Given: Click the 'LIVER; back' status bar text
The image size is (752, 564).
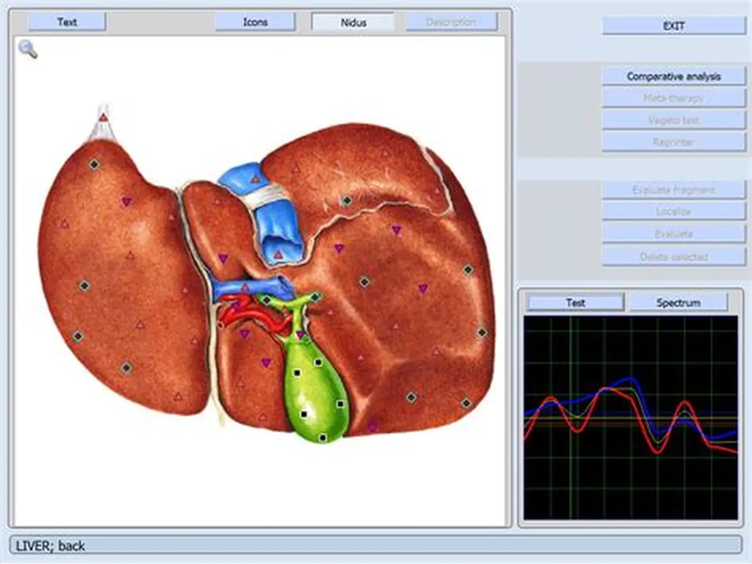Looking at the screenshot, I should 50,546.
